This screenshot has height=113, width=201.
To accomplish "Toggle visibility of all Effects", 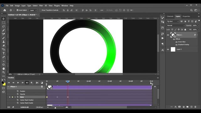I will point(174,39).
